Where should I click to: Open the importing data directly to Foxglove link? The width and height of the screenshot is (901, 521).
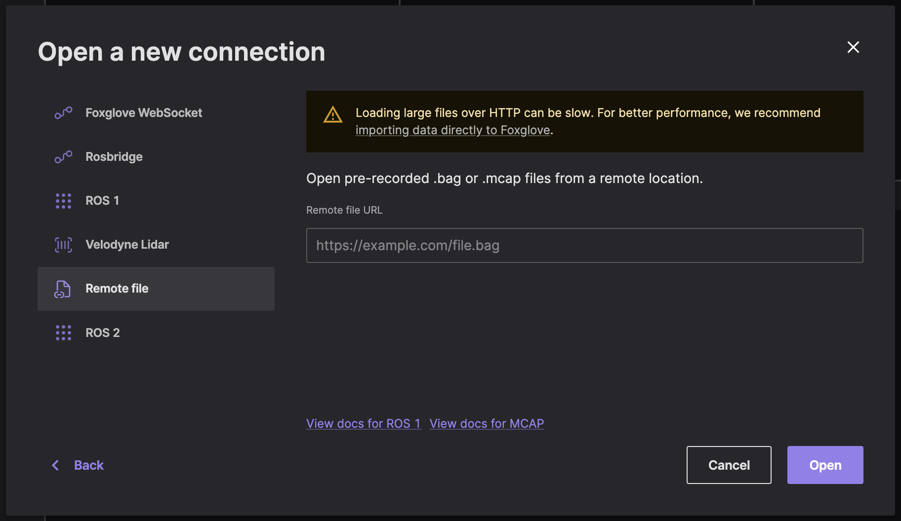[452, 130]
